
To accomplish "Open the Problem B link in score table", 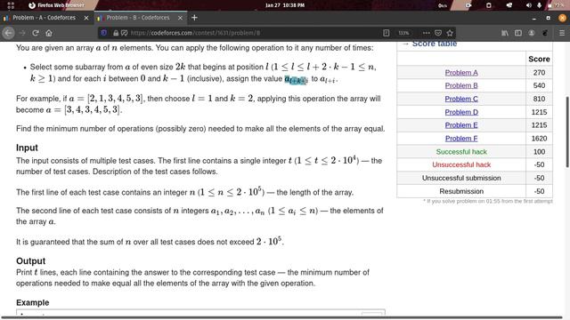I will tap(461, 85).
